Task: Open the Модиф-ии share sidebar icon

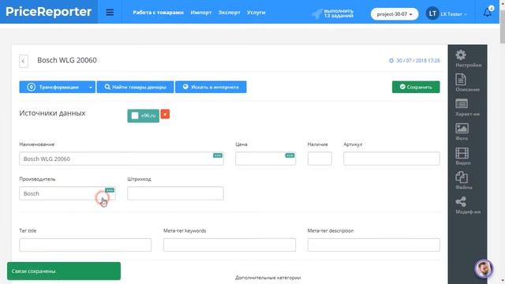Action: click(461, 202)
